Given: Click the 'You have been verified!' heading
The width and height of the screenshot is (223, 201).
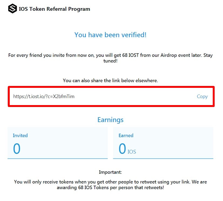Looking at the screenshot, I should point(110,35).
